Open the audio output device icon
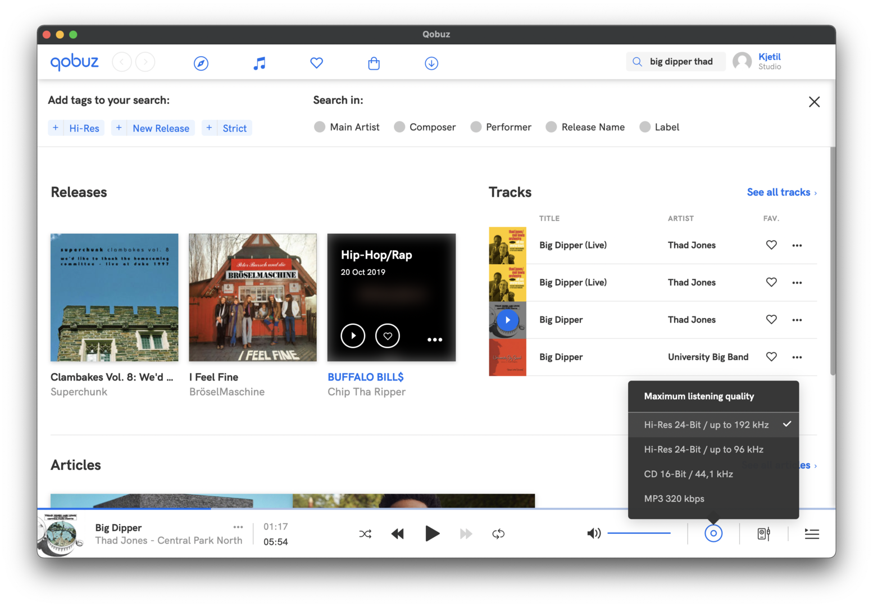Viewport: 873px width, 607px height. pos(763,534)
